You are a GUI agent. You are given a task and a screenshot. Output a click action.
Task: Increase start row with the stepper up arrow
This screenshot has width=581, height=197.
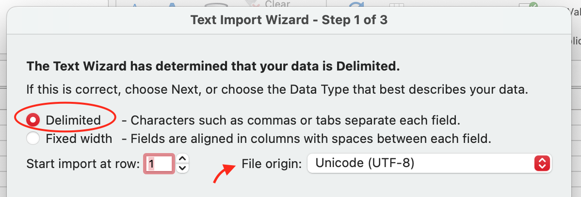coord(182,159)
